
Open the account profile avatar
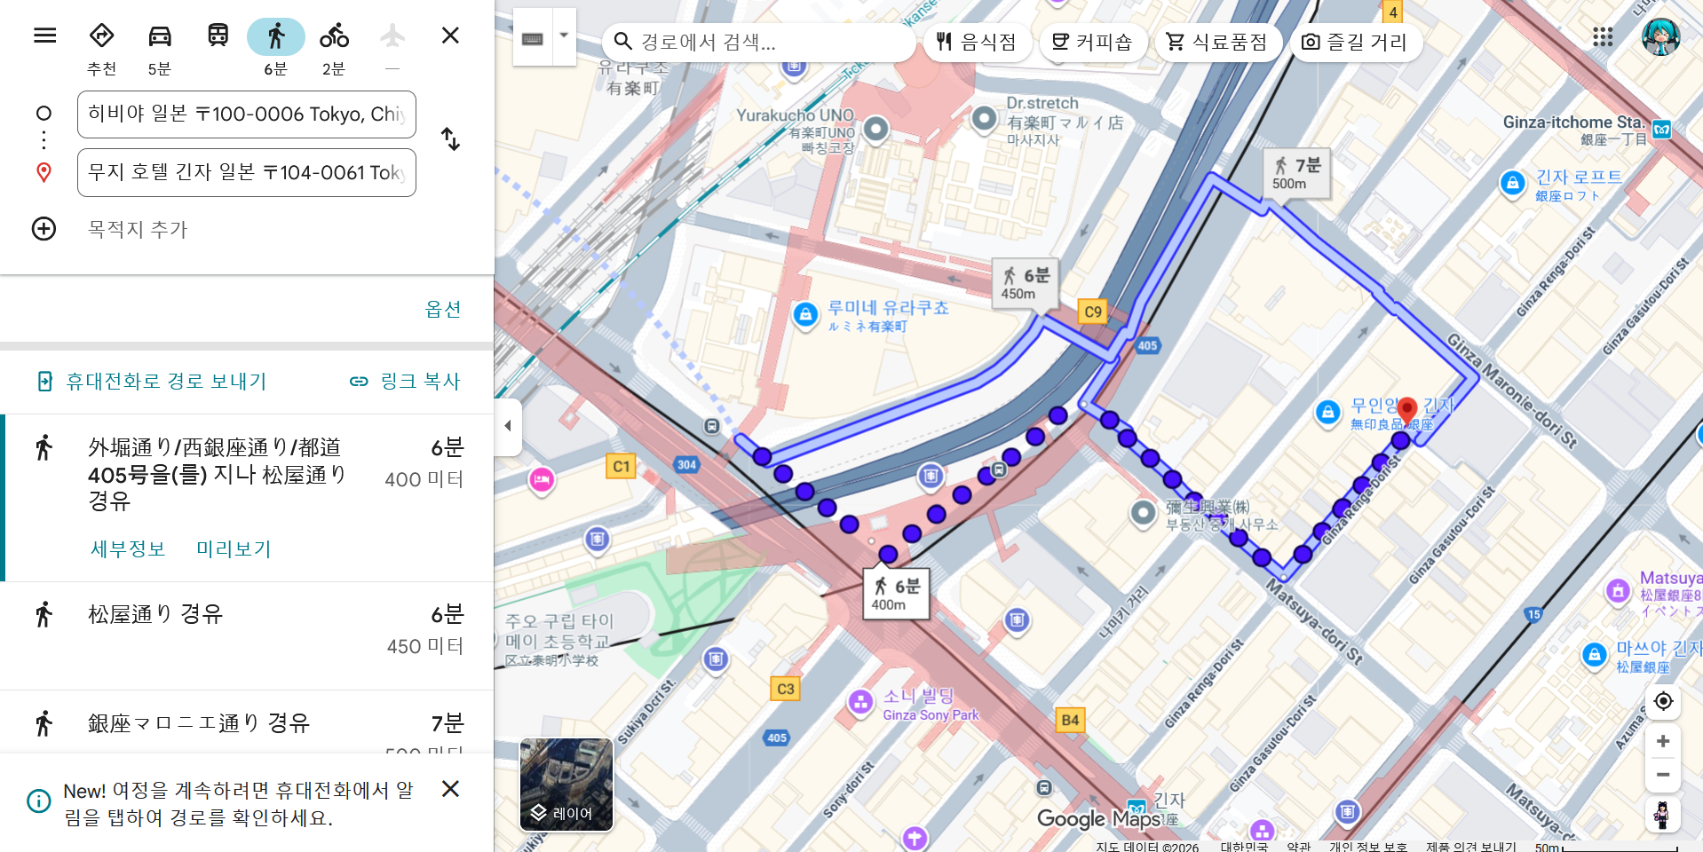1660,36
